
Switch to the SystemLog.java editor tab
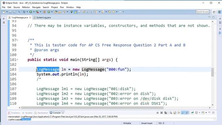[x=42, y=18]
